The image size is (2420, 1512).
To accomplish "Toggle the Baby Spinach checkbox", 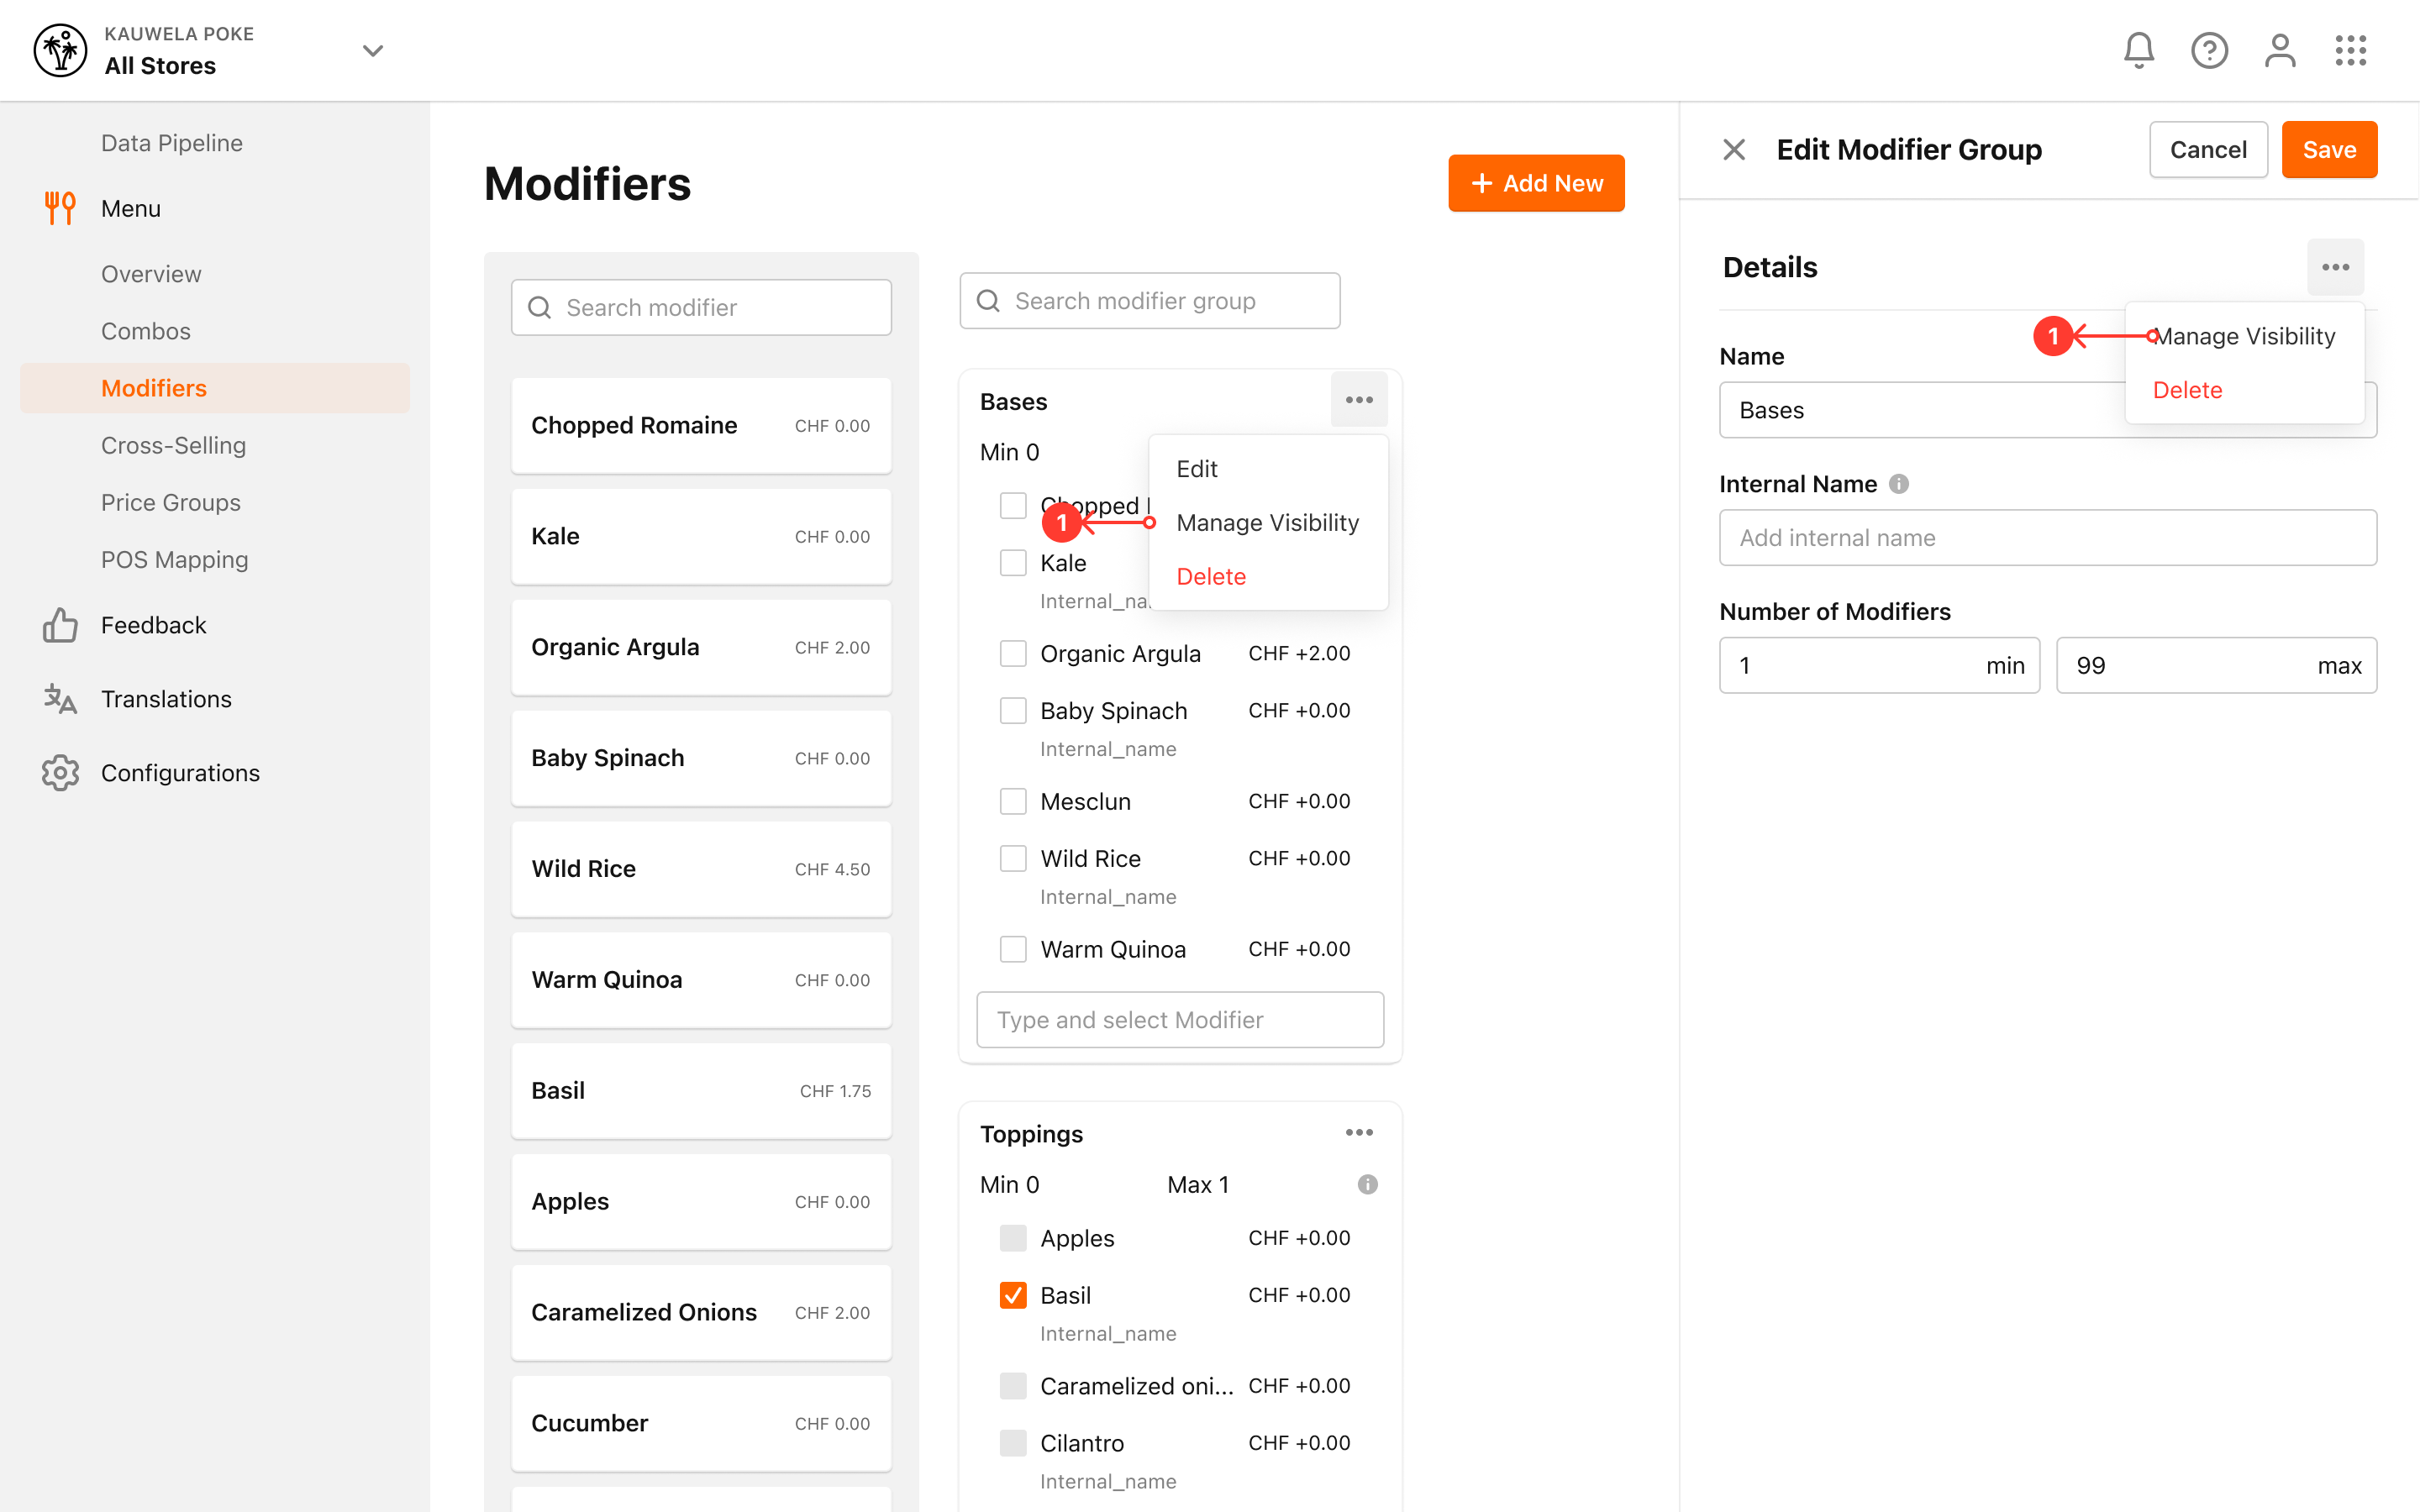I will (x=1013, y=710).
